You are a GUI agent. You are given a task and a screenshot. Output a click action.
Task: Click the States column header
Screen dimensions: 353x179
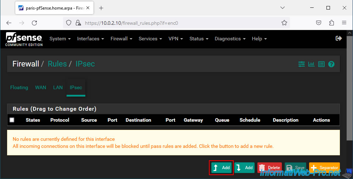click(33, 120)
